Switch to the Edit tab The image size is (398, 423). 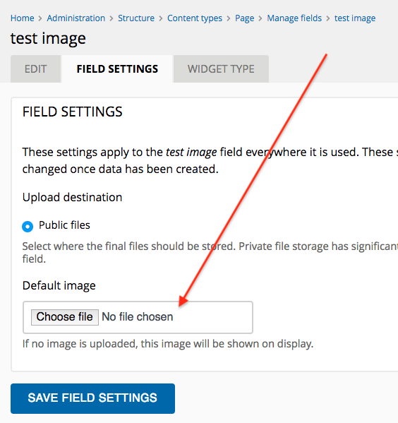pyautogui.click(x=35, y=68)
